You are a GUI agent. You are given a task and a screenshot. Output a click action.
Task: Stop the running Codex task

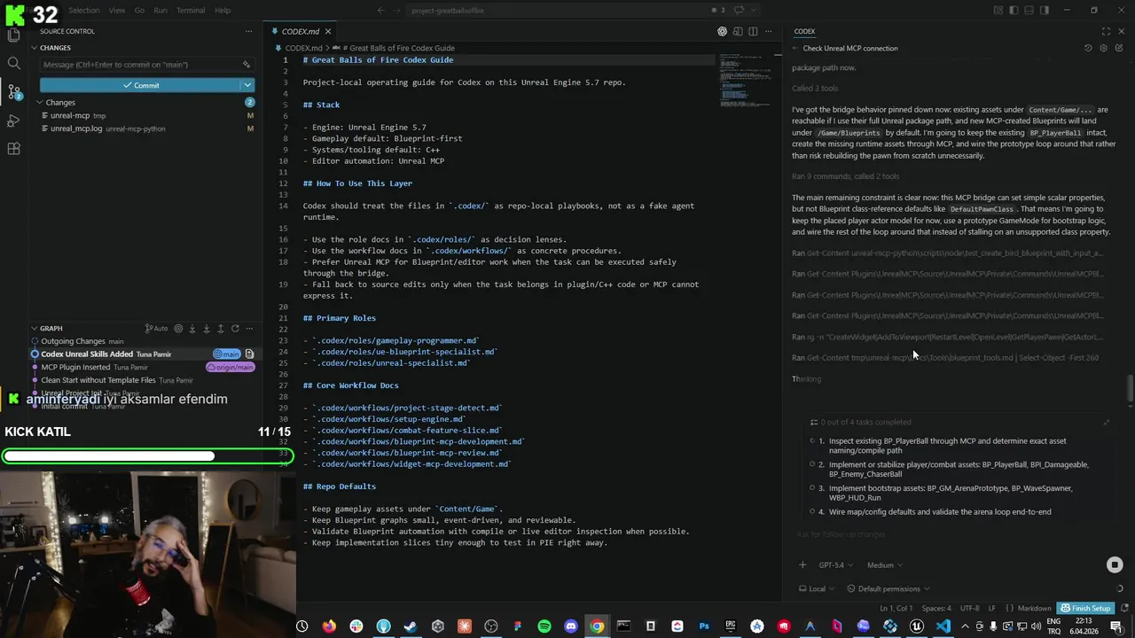[x=1115, y=564]
